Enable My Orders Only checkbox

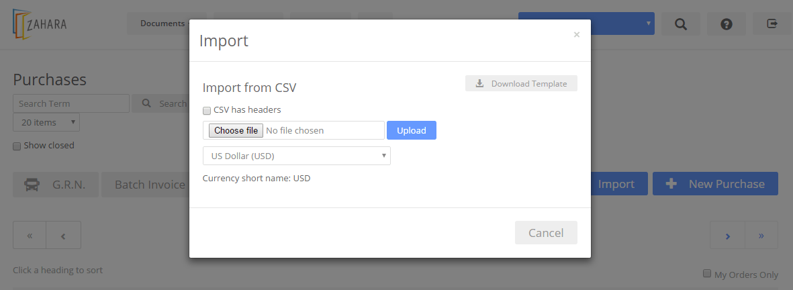click(x=707, y=274)
